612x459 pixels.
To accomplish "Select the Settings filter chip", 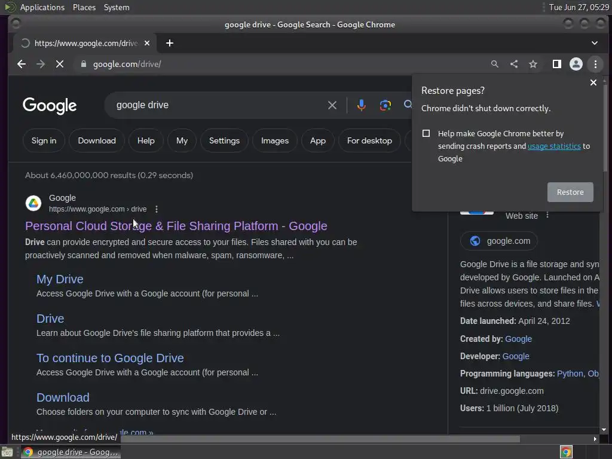I will [225, 140].
